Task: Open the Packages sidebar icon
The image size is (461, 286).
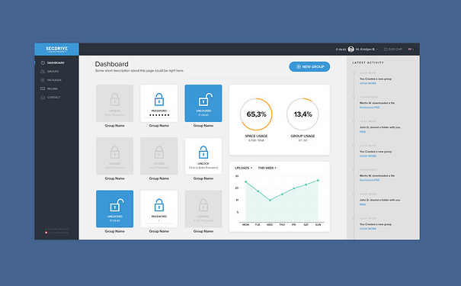Action: [x=43, y=80]
